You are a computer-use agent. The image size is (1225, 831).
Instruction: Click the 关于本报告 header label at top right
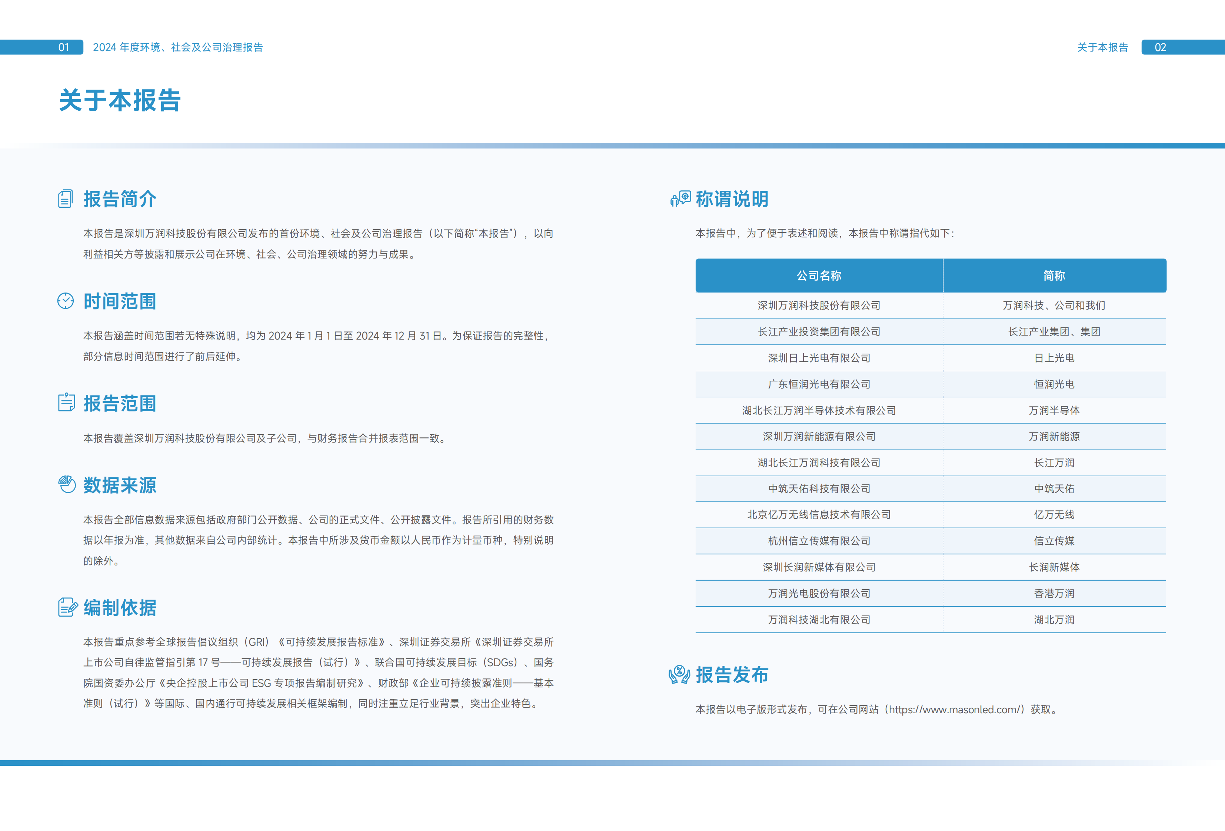coord(1102,47)
